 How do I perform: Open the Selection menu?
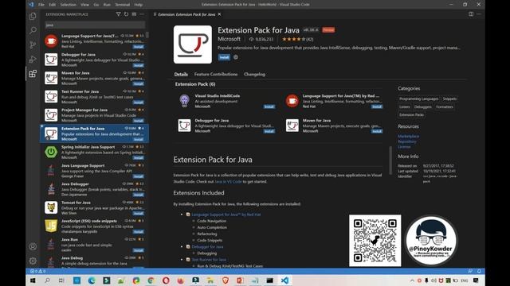click(x=68, y=5)
